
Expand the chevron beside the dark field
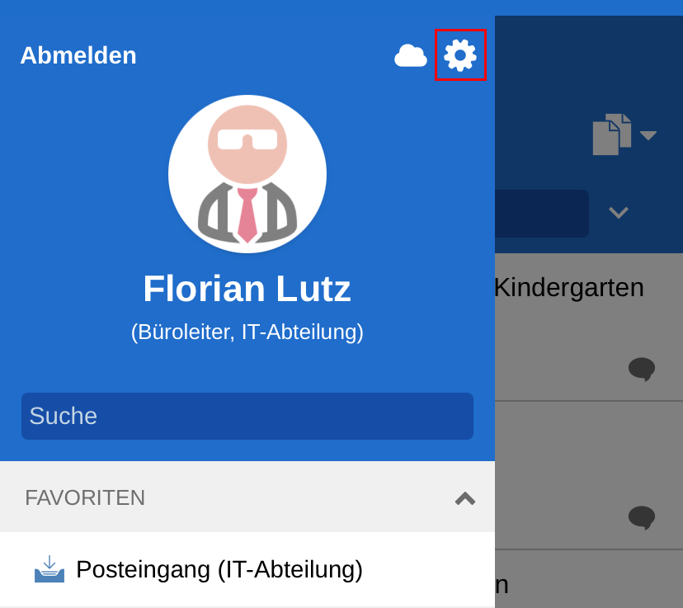619,213
